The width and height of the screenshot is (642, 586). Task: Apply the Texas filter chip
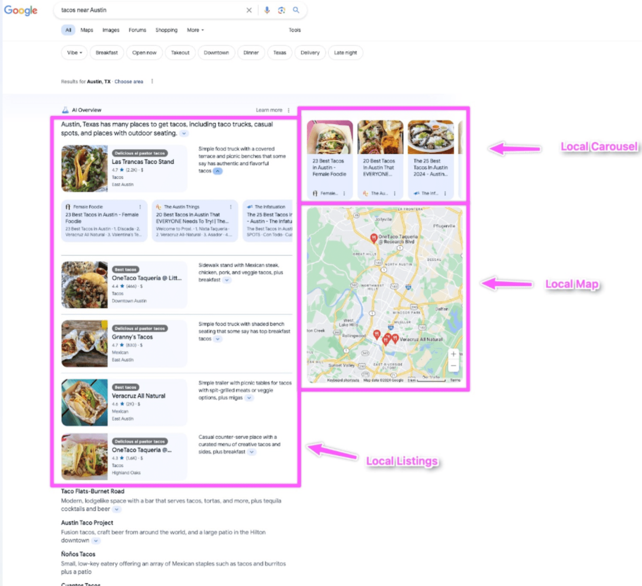(279, 53)
